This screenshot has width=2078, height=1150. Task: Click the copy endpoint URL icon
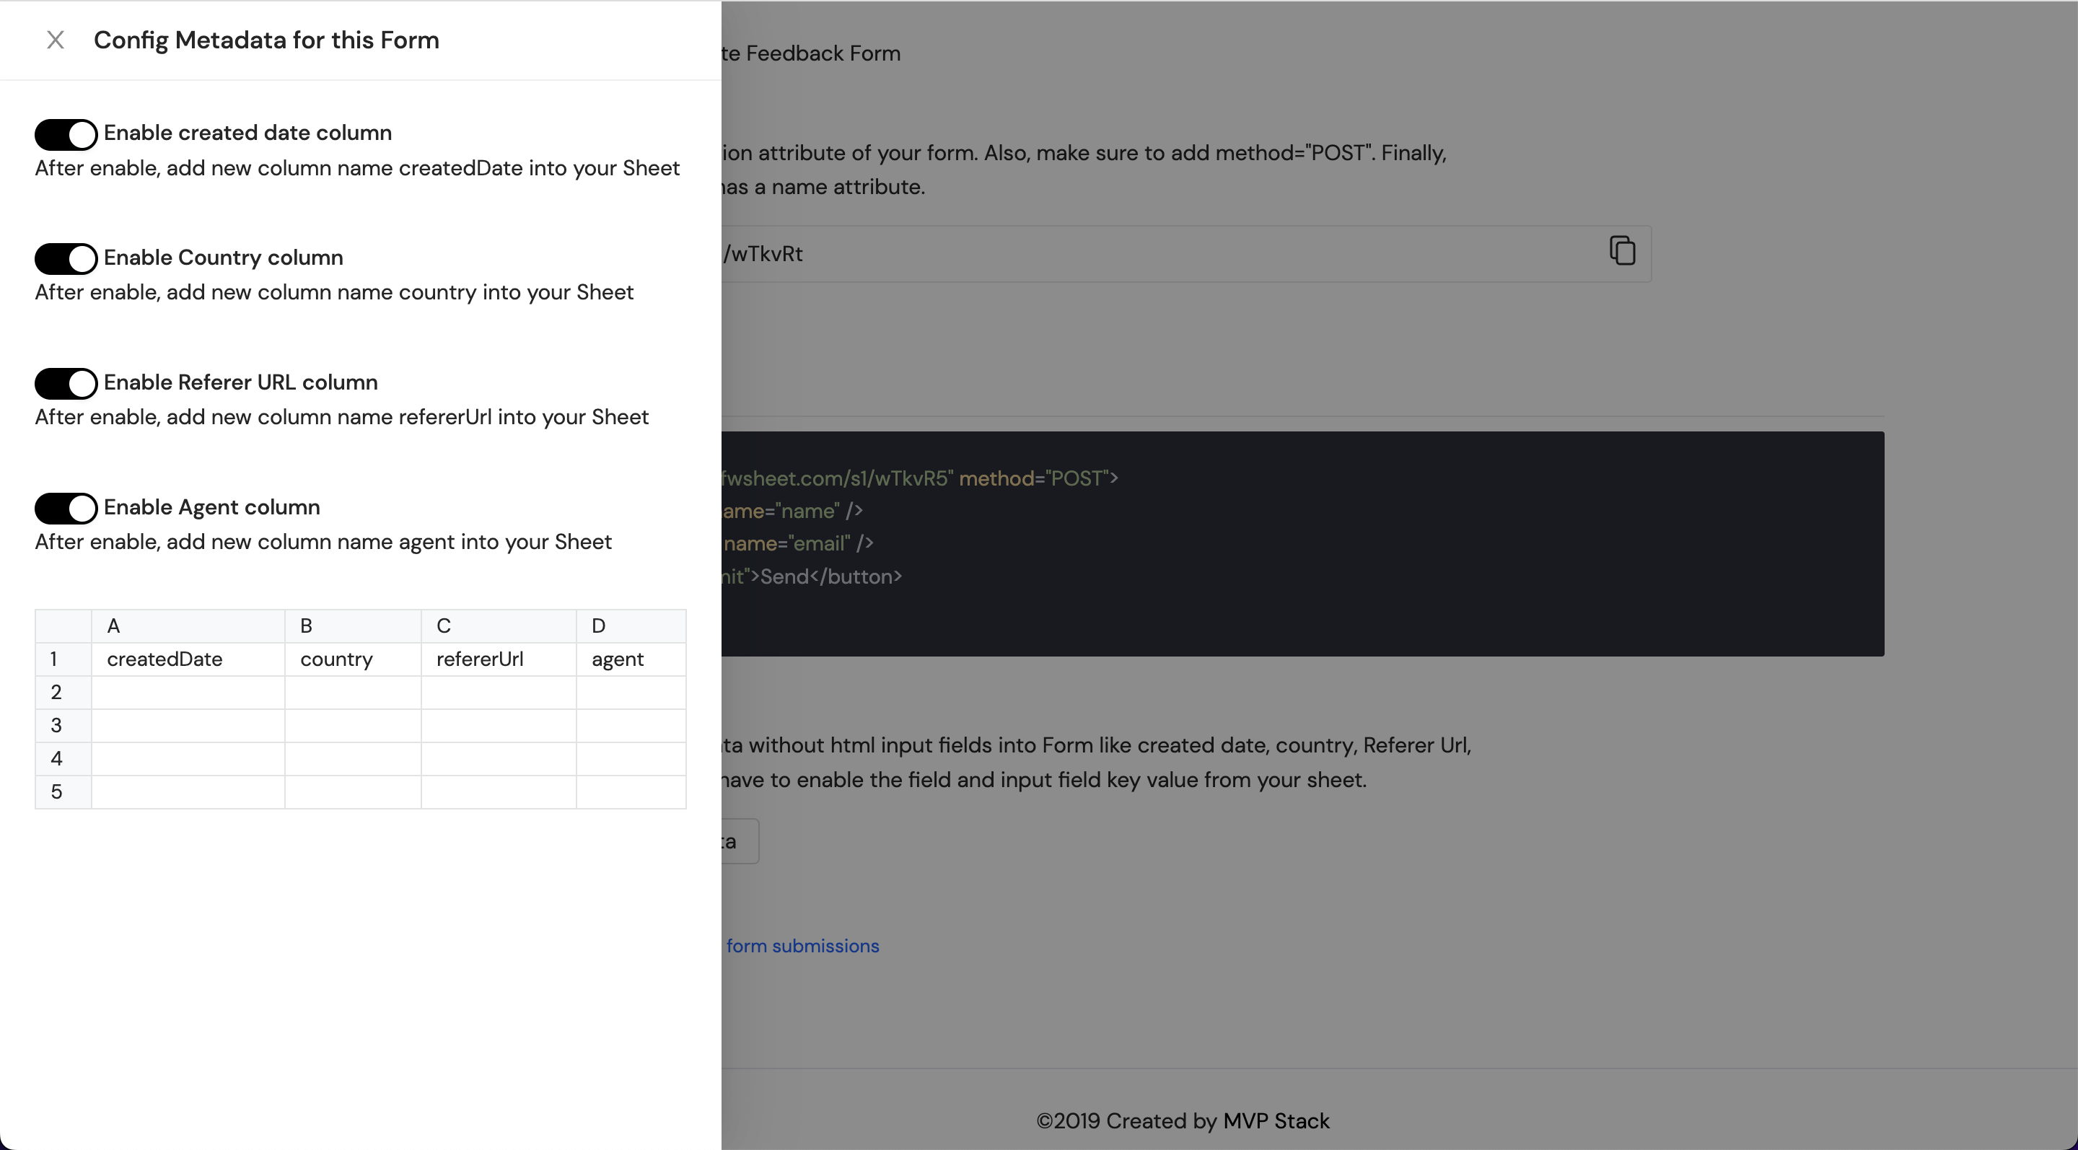pos(1621,251)
